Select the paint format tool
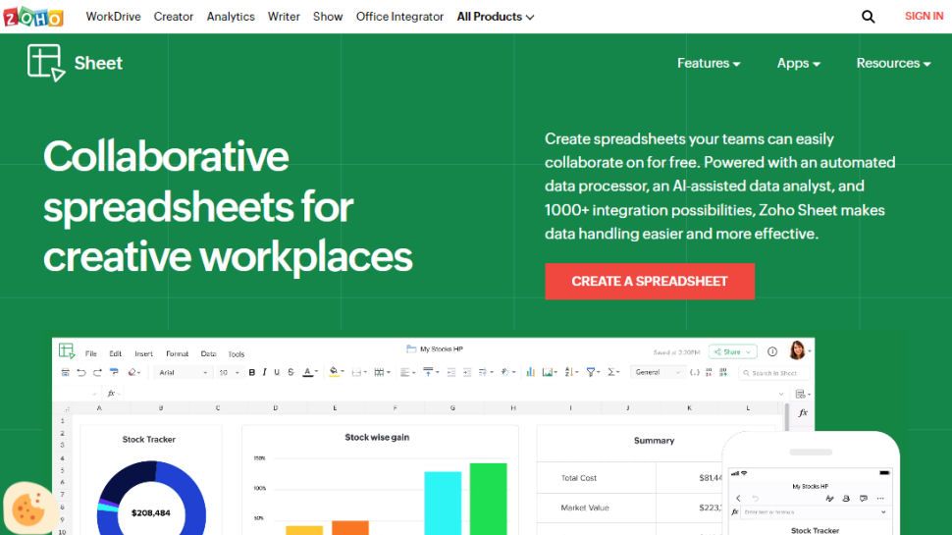 (114, 372)
